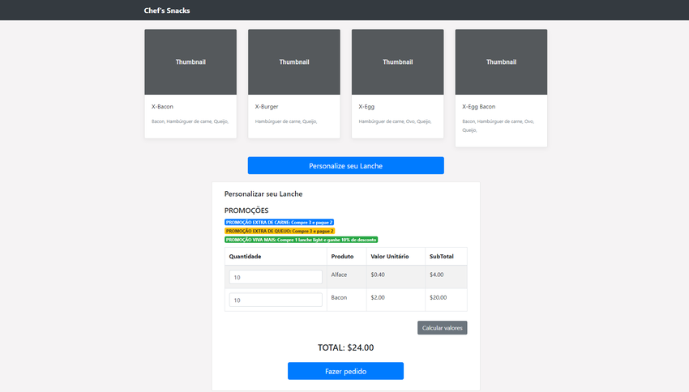Click the X-Burger ingredients description
Image resolution: width=689 pixels, height=392 pixels.
tap(286, 121)
